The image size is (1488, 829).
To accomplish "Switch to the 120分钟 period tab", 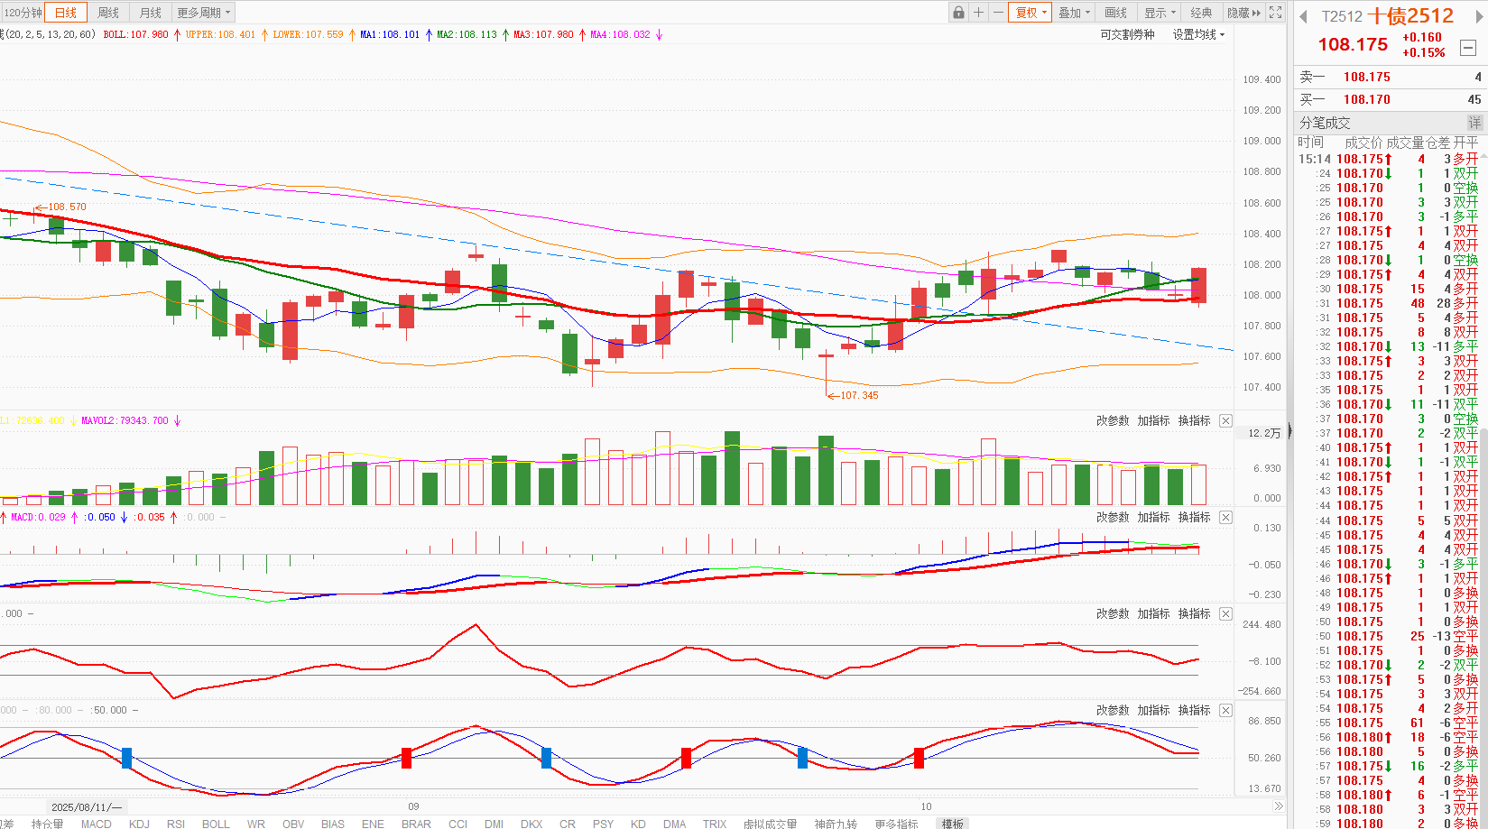I will tap(23, 13).
